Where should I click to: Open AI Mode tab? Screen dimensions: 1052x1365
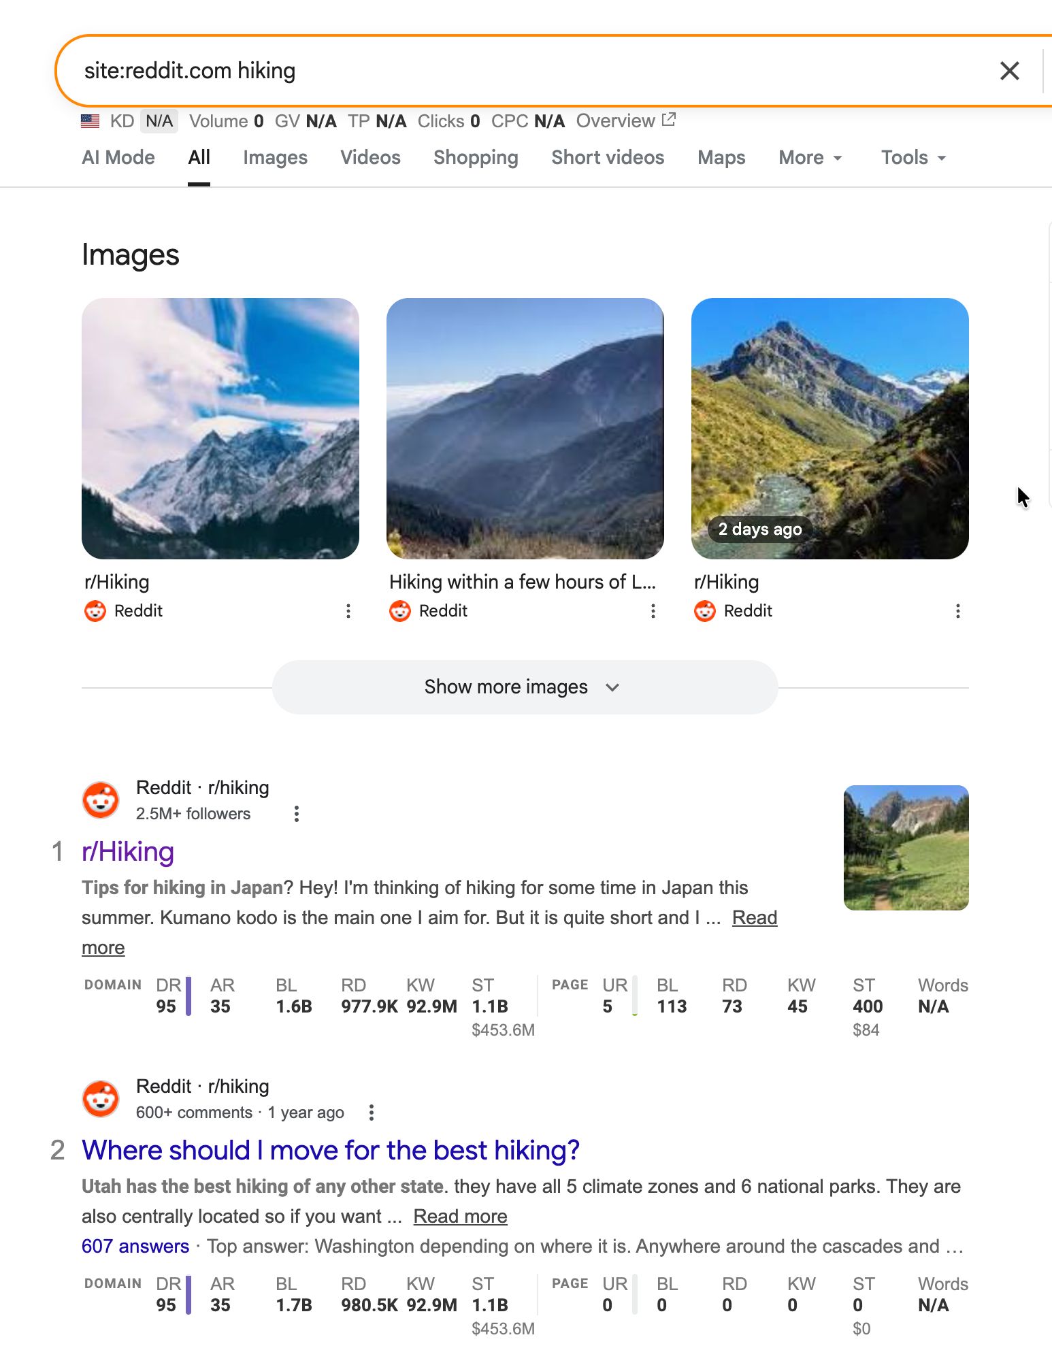coord(118,158)
